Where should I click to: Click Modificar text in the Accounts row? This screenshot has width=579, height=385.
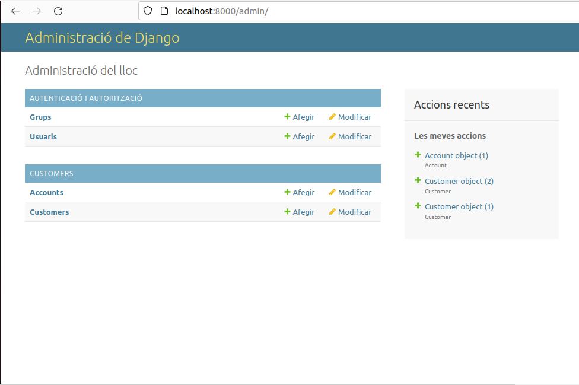[355, 192]
